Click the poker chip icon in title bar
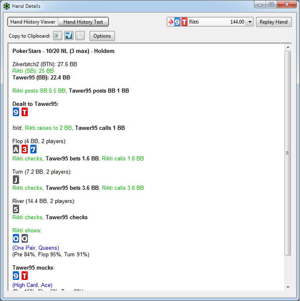300x301 pixels. [6, 6]
